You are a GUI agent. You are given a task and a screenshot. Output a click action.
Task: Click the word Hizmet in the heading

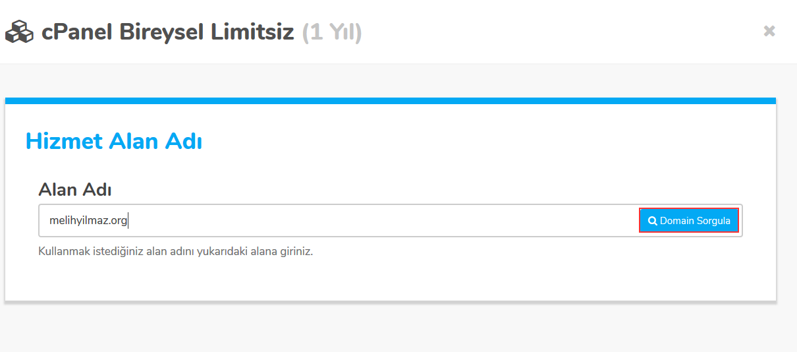coord(64,141)
